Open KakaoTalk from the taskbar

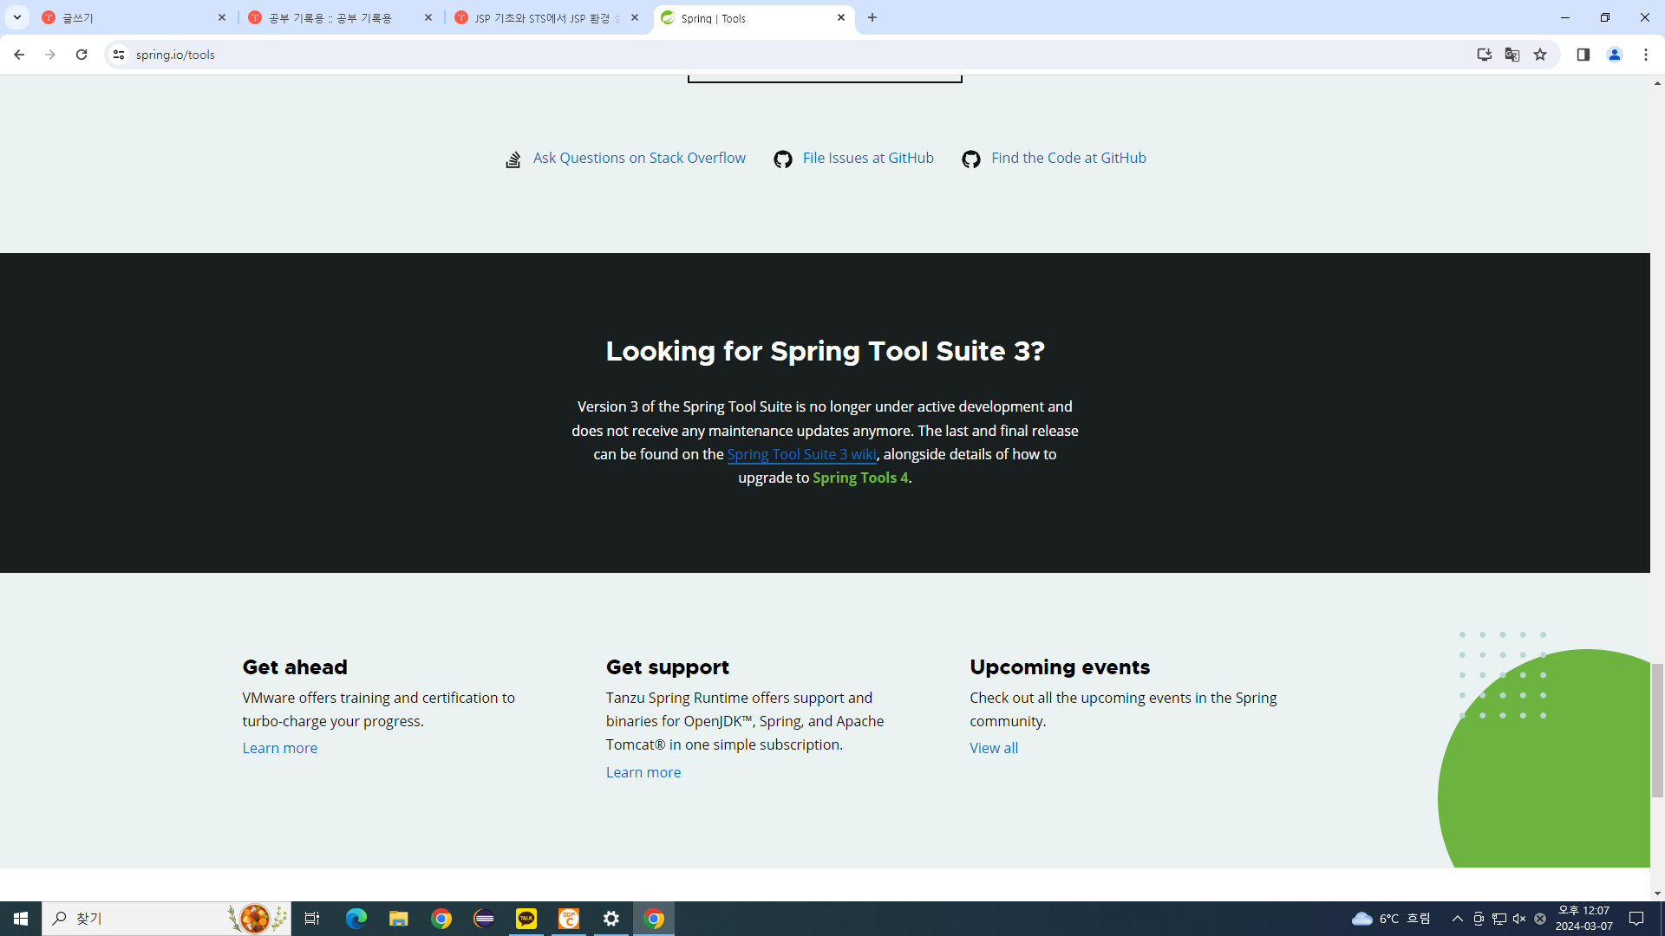(x=526, y=919)
